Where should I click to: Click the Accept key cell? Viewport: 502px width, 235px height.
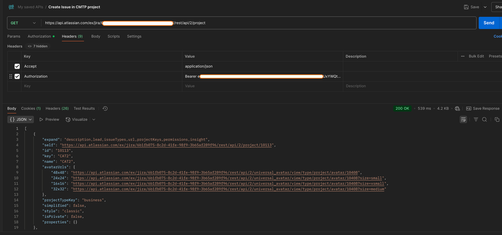tap(102, 67)
